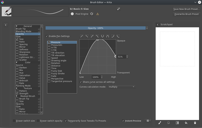The width and height of the screenshot is (202, 128).
Task: Enable the Speed sensor checkbox
Action: [49, 58]
